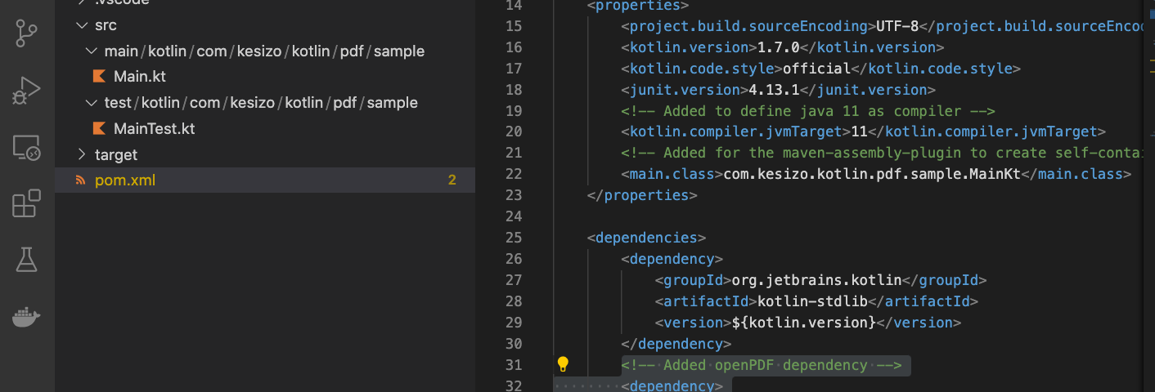Select pom.xml in the file tree
Screen dimensions: 1155x392
(x=265, y=180)
